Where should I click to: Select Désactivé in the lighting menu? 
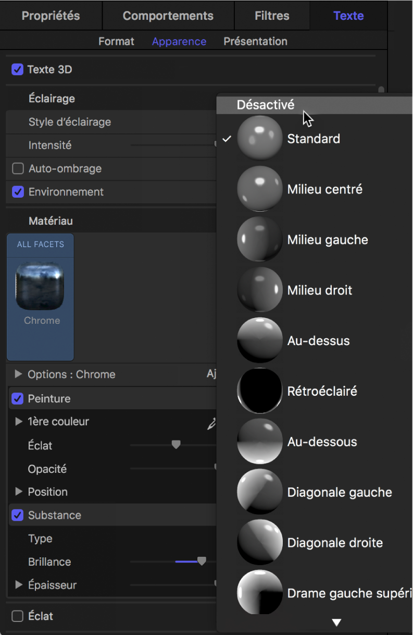(x=266, y=104)
